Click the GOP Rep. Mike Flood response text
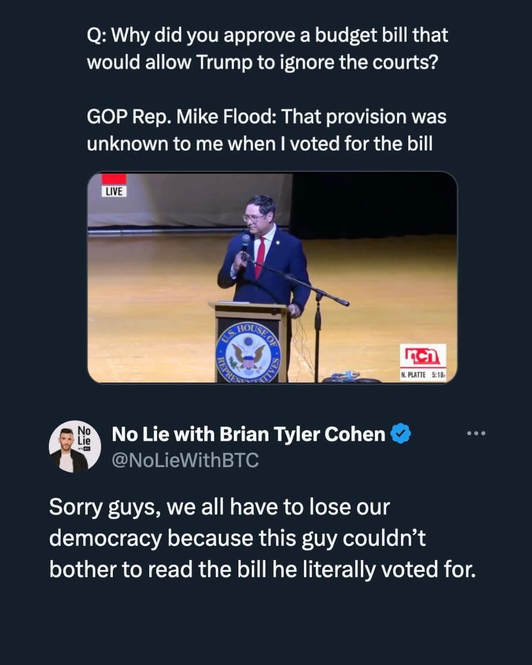 (266, 130)
